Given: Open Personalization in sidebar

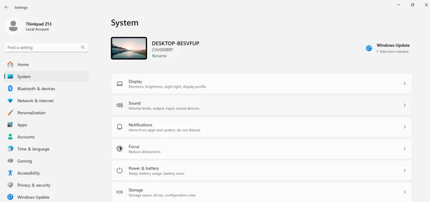Looking at the screenshot, I should [x=46, y=113].
